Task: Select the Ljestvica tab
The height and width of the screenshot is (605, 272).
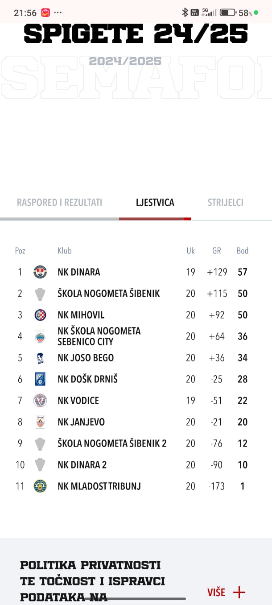Action: coord(155,203)
